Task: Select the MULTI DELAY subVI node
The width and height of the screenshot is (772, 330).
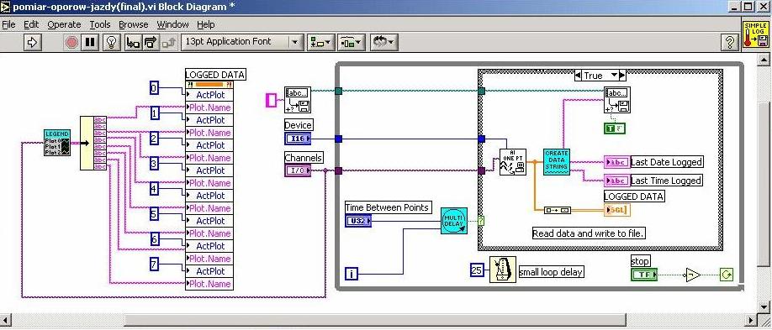Action: (454, 221)
